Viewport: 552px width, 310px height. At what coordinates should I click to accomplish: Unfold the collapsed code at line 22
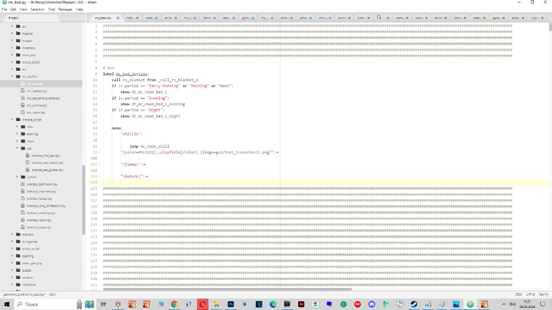(x=99, y=153)
